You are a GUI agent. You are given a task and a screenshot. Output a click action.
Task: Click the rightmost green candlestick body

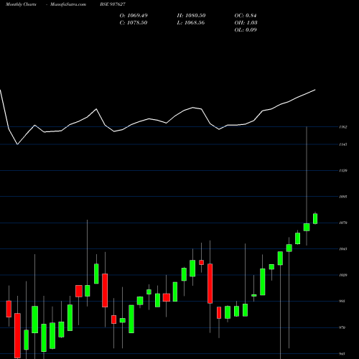click(315, 219)
